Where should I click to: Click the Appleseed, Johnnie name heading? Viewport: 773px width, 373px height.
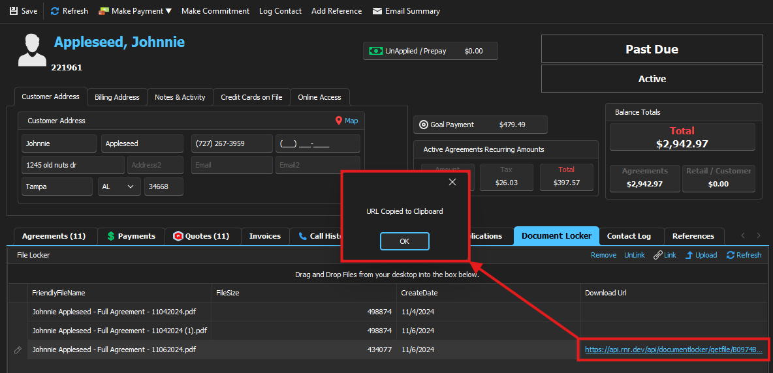pyautogui.click(x=119, y=42)
